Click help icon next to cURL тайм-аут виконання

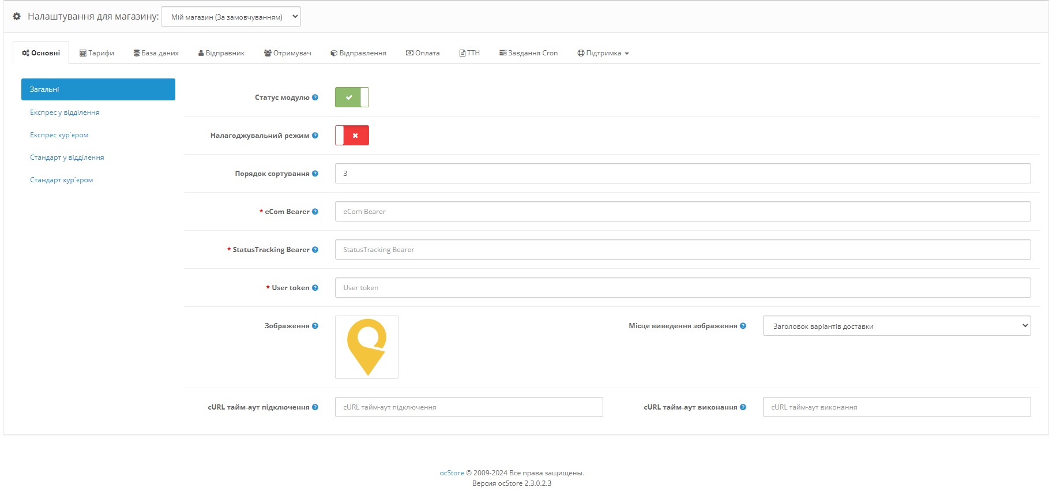tap(743, 407)
